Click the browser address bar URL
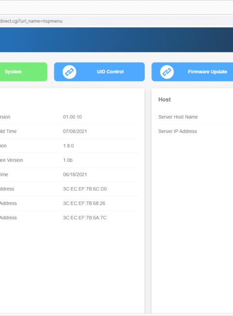This screenshot has height=316, width=233. coord(31,21)
